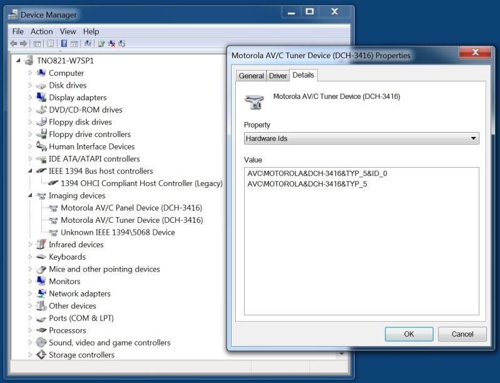Select Unknown IEEE 1394\5068 Device
Viewport: 500px width, 383px height.
click(x=118, y=232)
